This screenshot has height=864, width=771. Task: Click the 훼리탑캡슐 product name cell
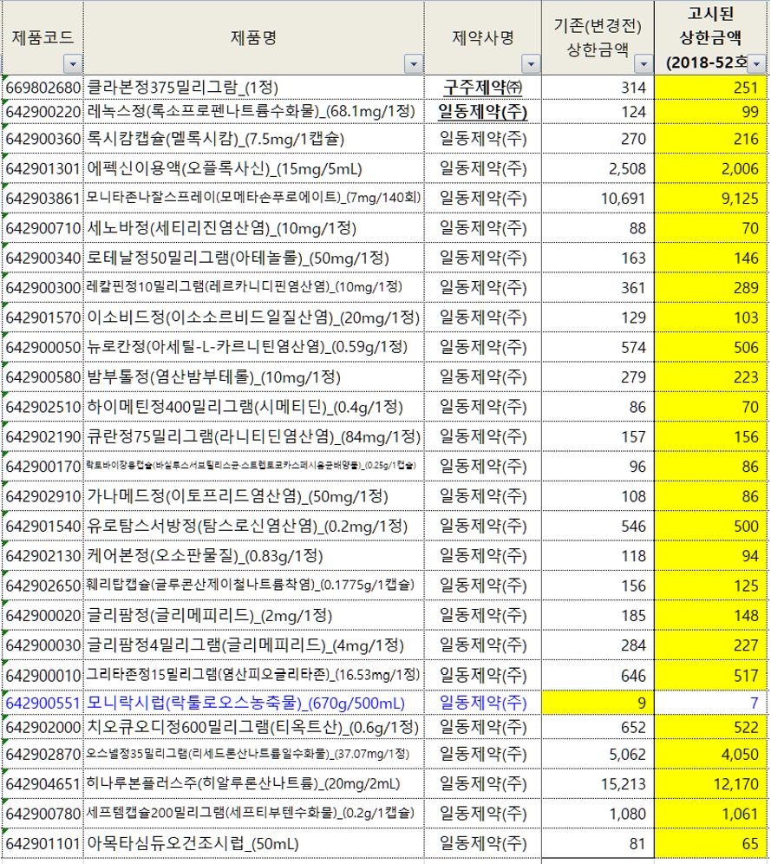254,586
